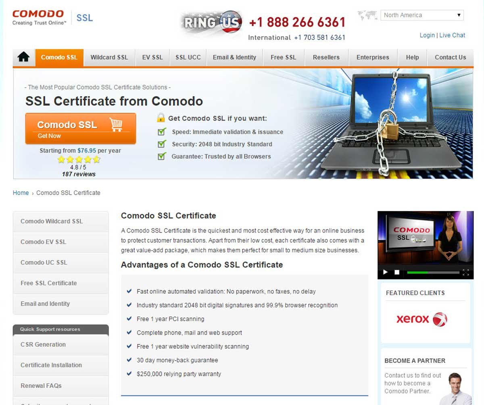Image resolution: width=484 pixels, height=405 pixels.
Task: Open the Wildcard SSL nav tab
Action: (x=109, y=57)
